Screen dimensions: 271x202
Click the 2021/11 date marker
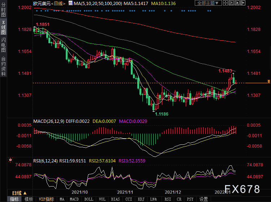tap(125, 192)
